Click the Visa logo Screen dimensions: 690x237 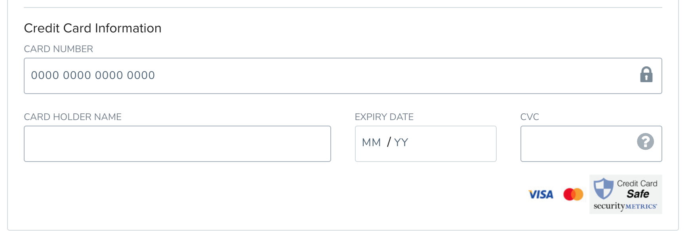pyautogui.click(x=541, y=194)
